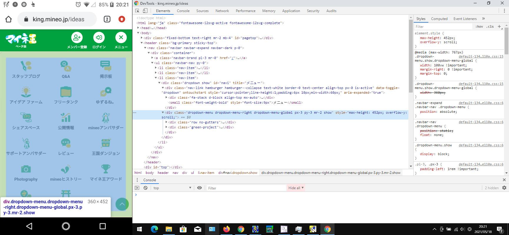Open the Computed styles tab
509x235 pixels.
(439, 19)
